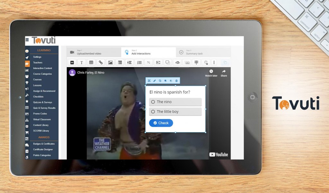Click the pencil edit icon above the question

click(x=155, y=81)
